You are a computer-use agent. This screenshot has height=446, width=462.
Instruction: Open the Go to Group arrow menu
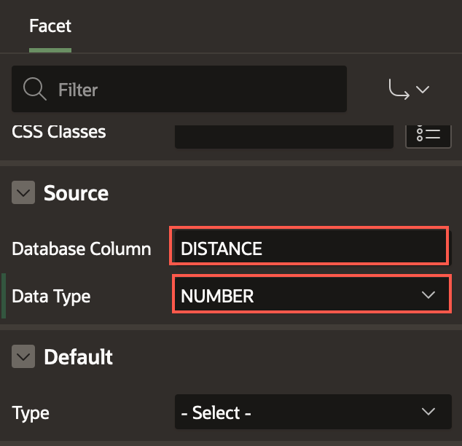(409, 90)
